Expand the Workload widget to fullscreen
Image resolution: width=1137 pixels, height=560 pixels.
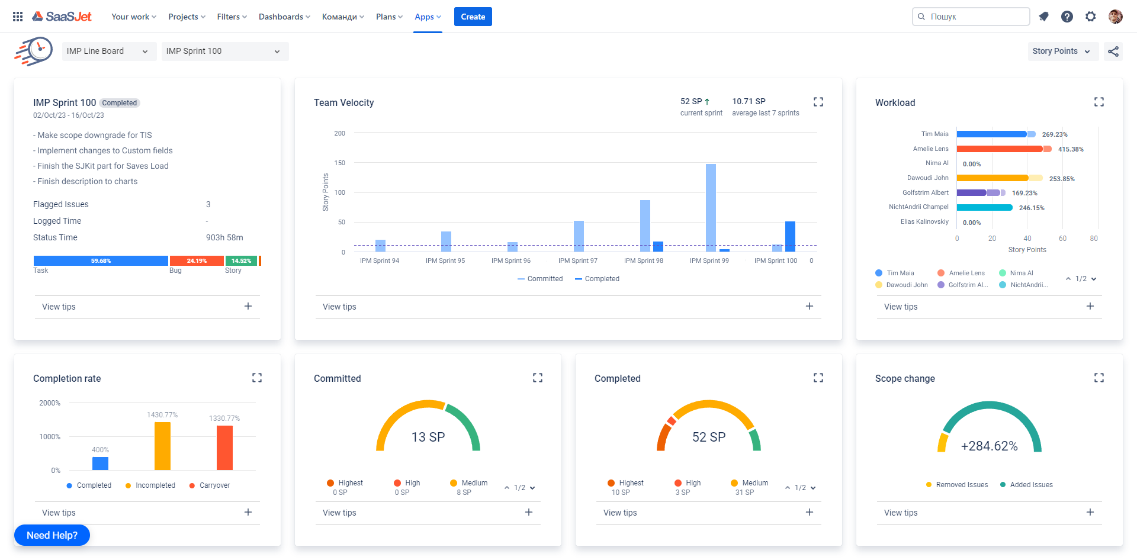[x=1099, y=102]
